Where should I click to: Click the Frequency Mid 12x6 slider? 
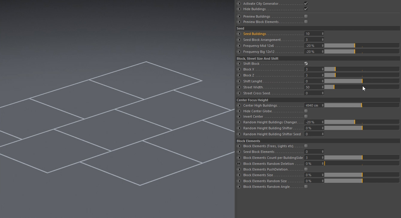pos(362,46)
